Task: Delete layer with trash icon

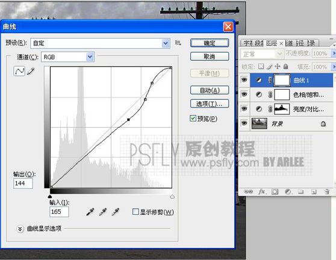Action: (327, 191)
